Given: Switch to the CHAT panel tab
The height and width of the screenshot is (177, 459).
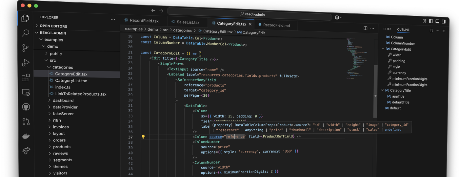Looking at the screenshot, I should [387, 29].
